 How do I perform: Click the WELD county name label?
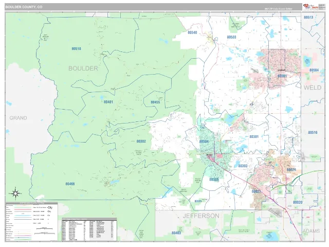click(313, 87)
